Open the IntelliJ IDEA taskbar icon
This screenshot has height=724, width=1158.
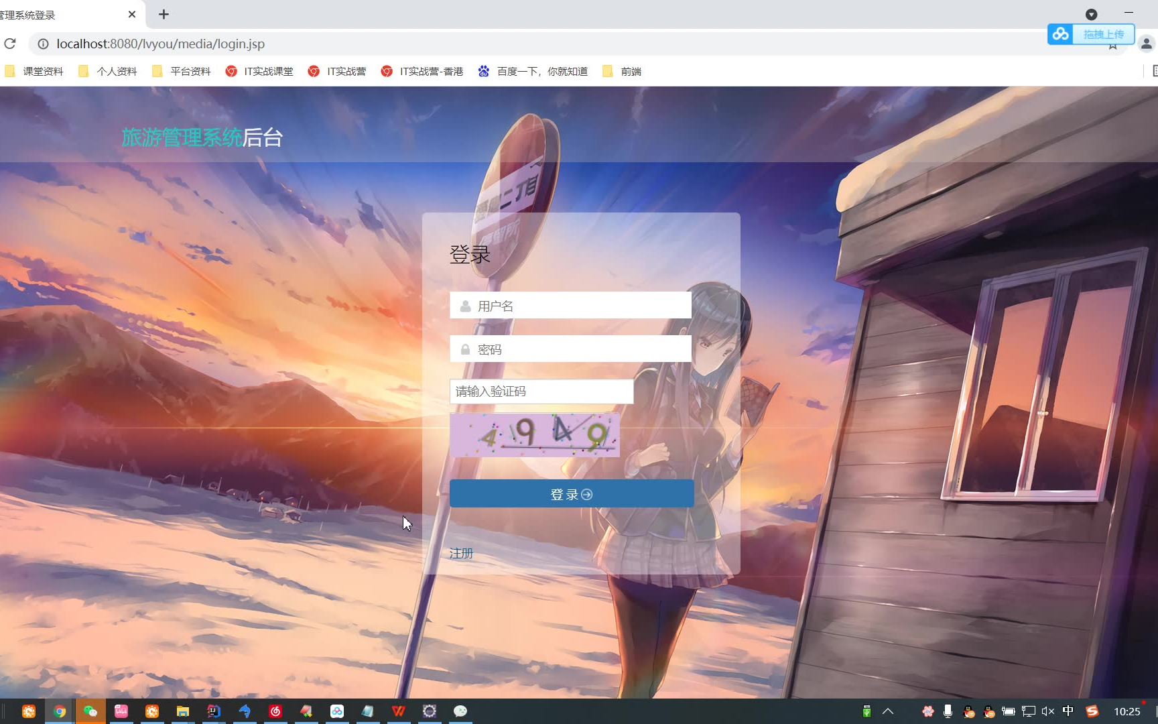[x=214, y=711]
